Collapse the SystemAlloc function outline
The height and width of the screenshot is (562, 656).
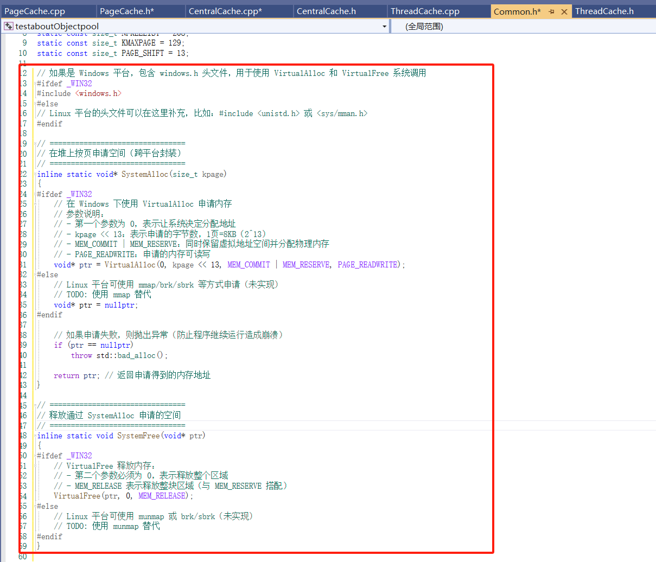(35, 174)
